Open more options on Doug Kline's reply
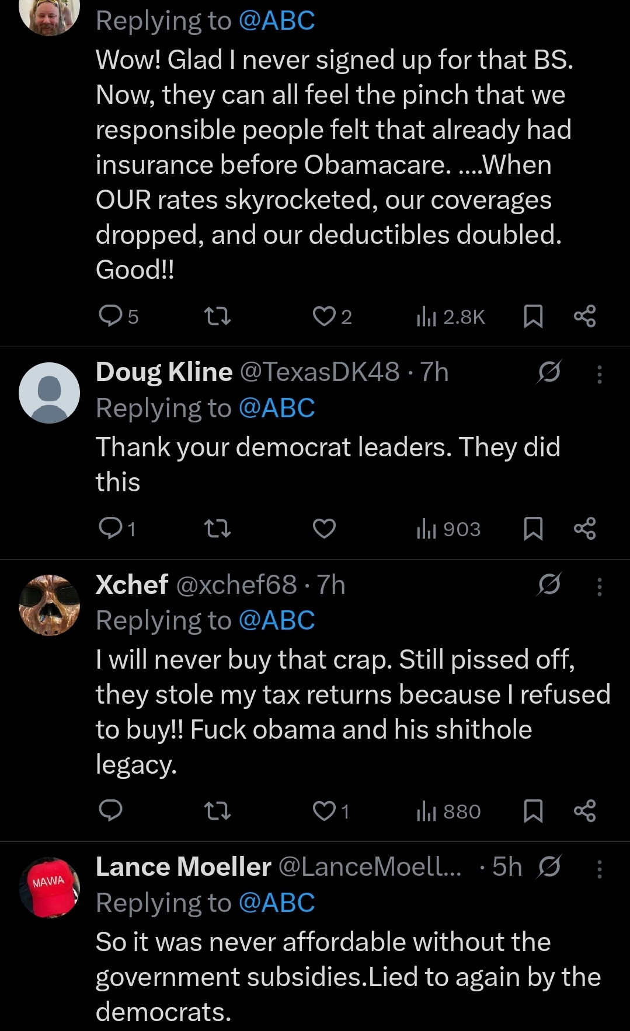Image resolution: width=630 pixels, height=1031 pixels. (599, 373)
